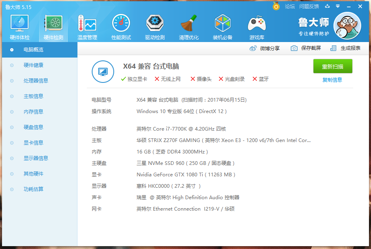The image size is (371, 249).
Task: Open 清理优化 cleanup broom icon
Action: [x=189, y=23]
